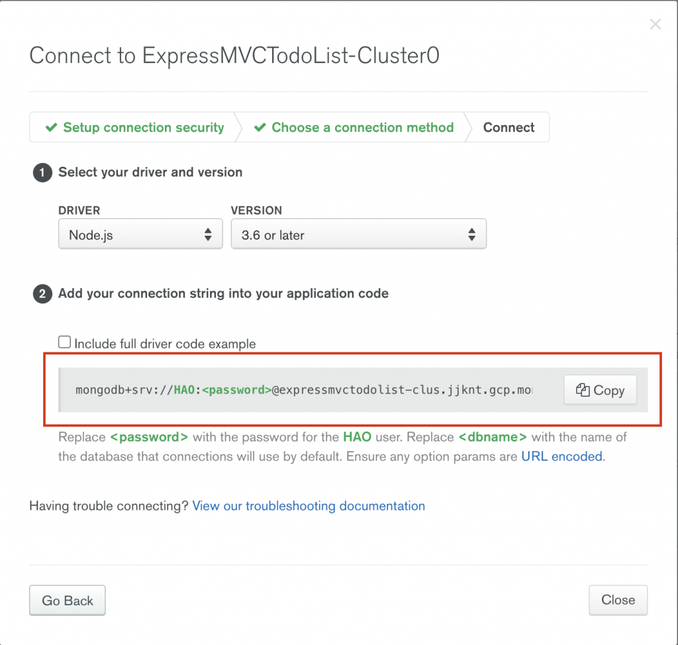Click the checkmark beside Choose a connection method
This screenshot has height=645, width=678.
(260, 128)
